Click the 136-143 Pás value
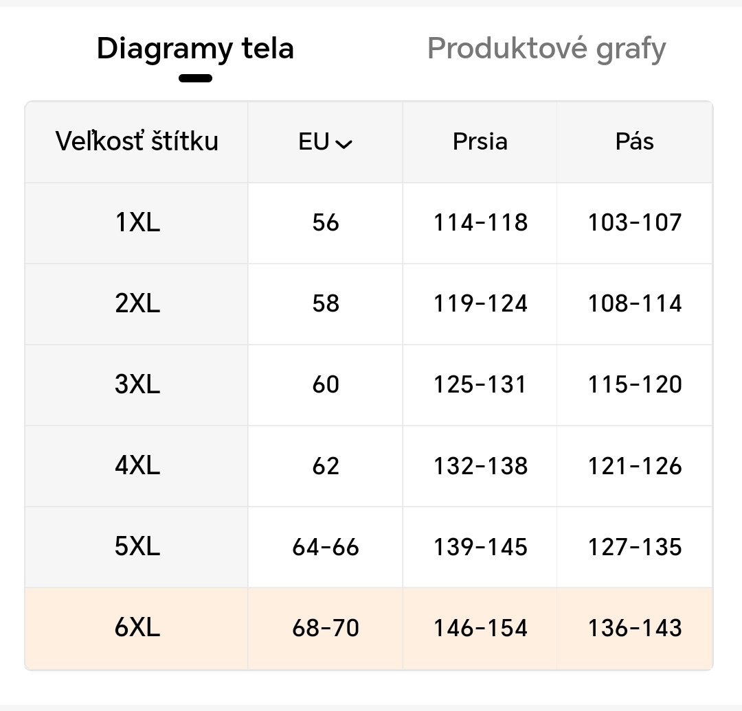Image resolution: width=742 pixels, height=711 pixels. 634,628
